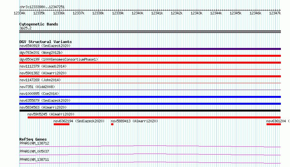Click the PPARG NM_138711 magenta gene line
Image resolution: width=290 pixels, height=167 pixels.
[150, 162]
